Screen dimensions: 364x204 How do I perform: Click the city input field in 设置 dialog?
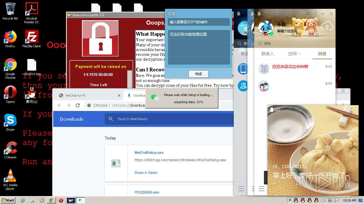point(199,22)
